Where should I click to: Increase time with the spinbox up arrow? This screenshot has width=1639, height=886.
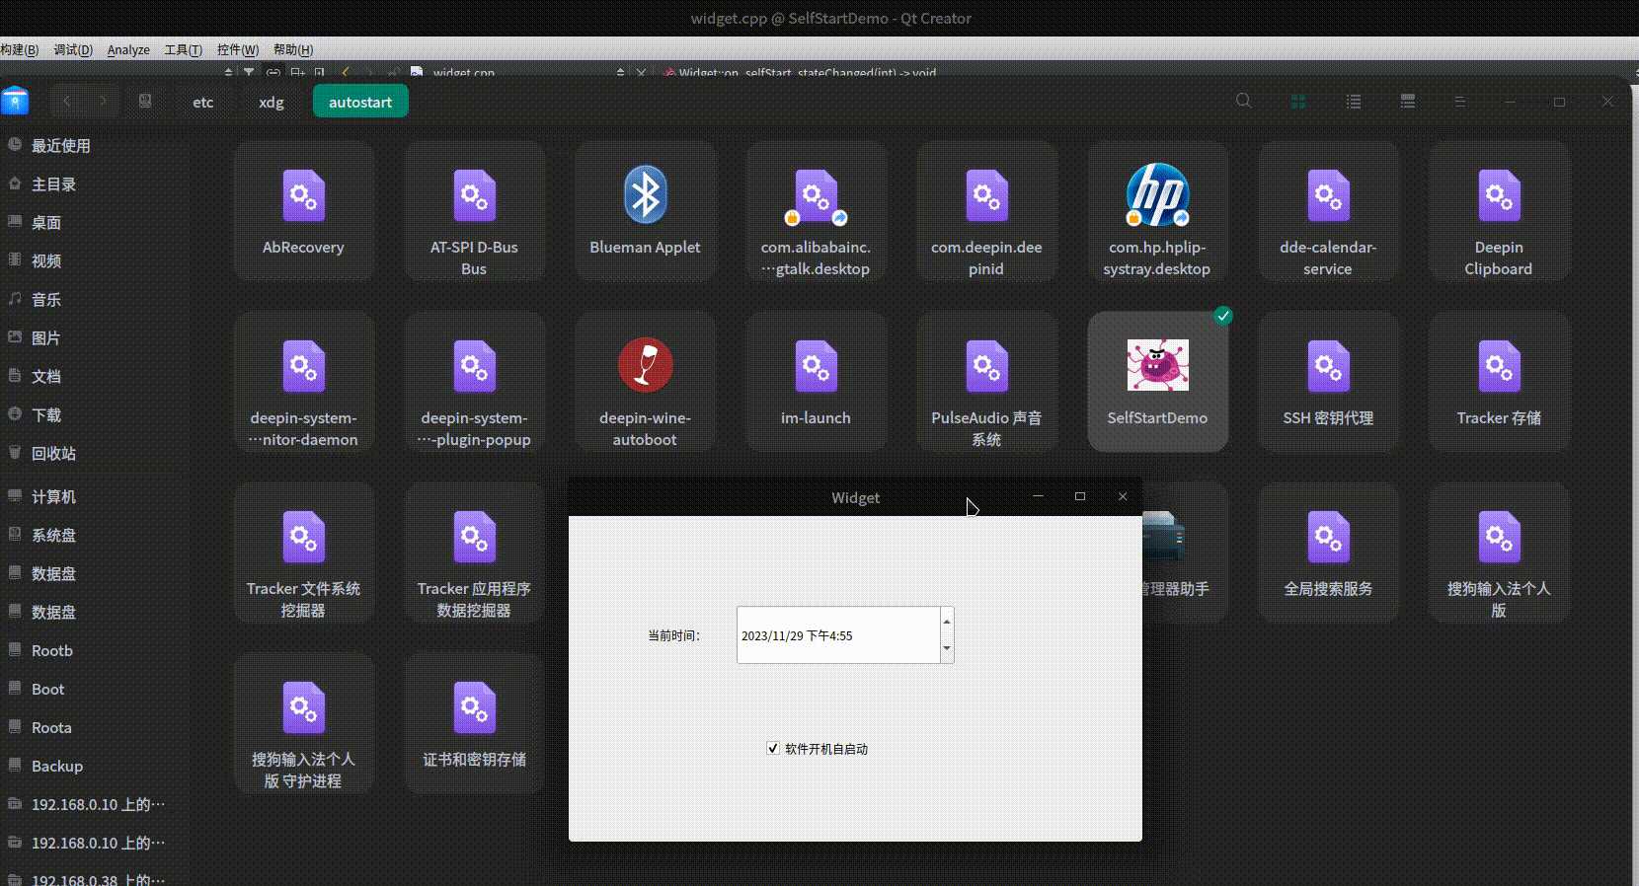click(x=947, y=621)
